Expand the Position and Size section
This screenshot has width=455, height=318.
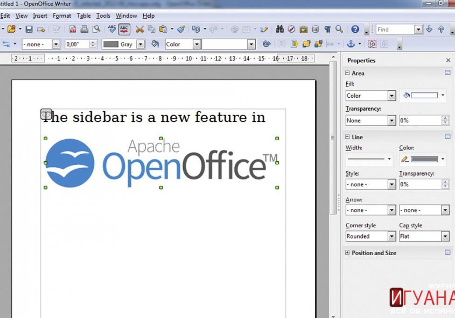pos(347,252)
